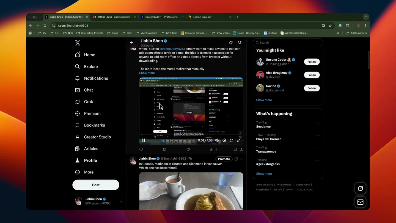Switch to the Lemon Squeezy tab
The height and width of the screenshot is (223, 396).
[210, 17]
